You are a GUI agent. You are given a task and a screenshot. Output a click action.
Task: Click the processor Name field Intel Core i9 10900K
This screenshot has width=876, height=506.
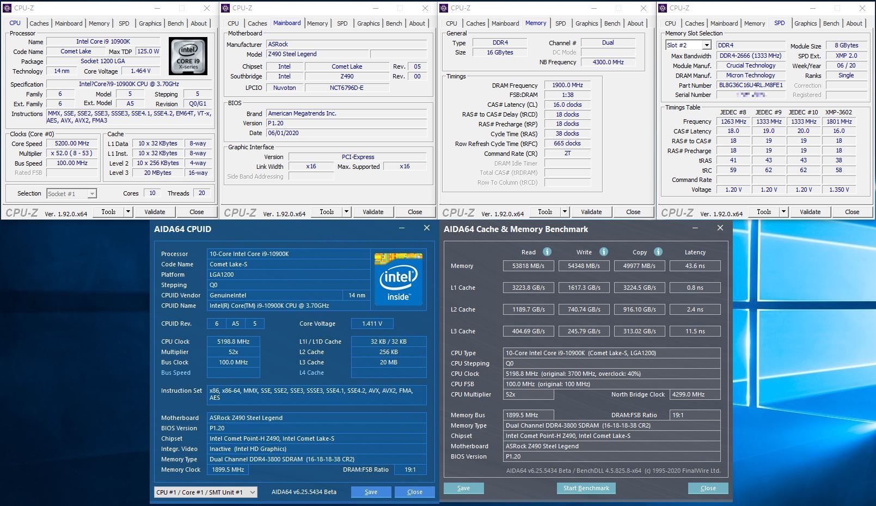click(x=103, y=41)
